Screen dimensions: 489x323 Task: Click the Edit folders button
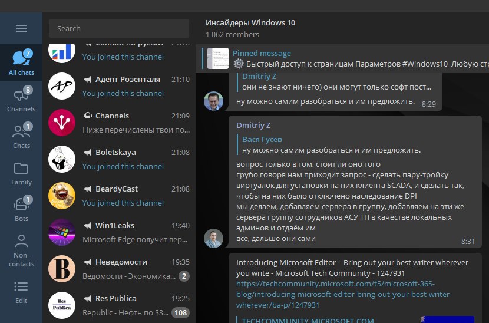(21, 292)
